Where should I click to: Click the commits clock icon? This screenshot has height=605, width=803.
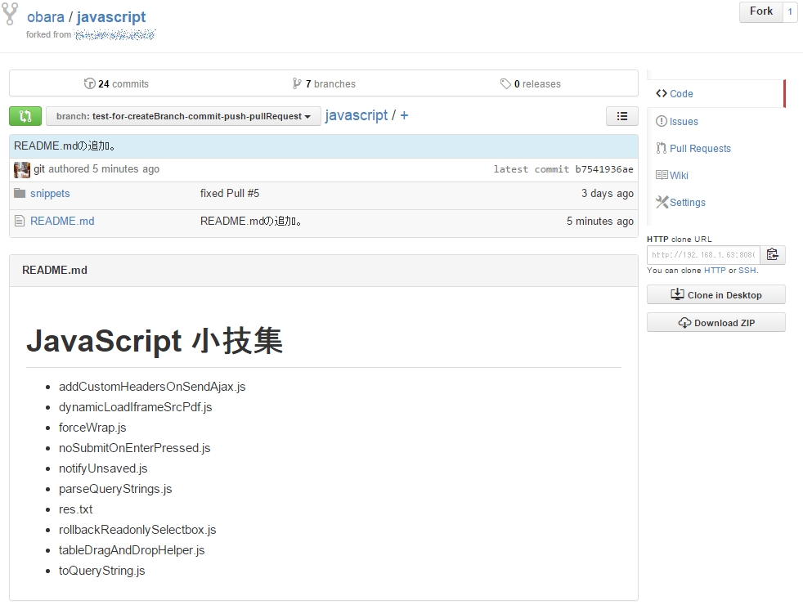(90, 83)
